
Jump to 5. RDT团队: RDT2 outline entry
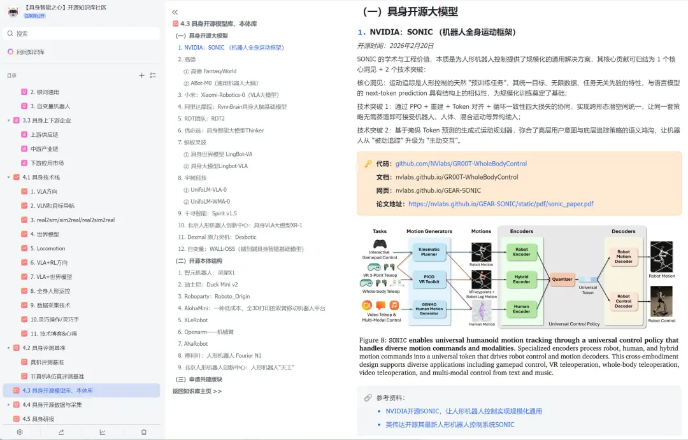point(201,118)
